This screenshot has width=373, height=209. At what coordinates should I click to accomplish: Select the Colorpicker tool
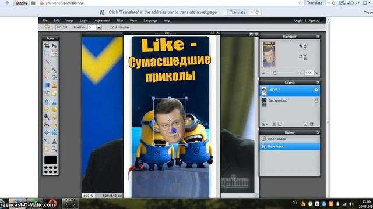[47, 142]
